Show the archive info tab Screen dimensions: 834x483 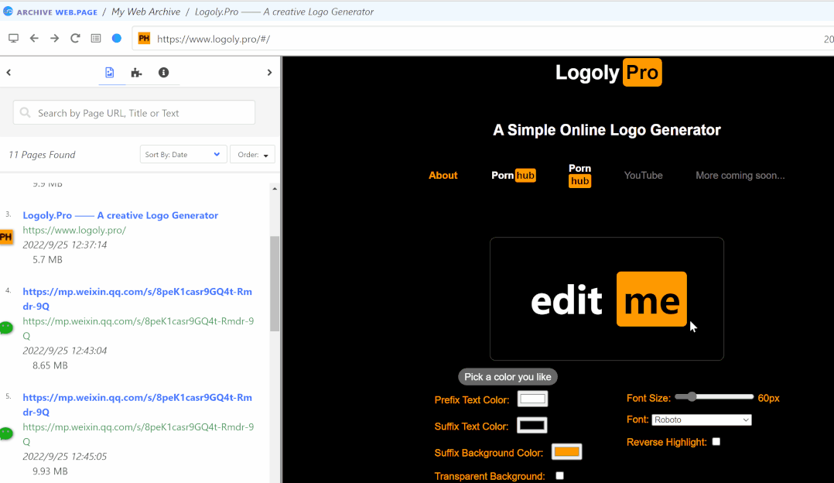[163, 72]
